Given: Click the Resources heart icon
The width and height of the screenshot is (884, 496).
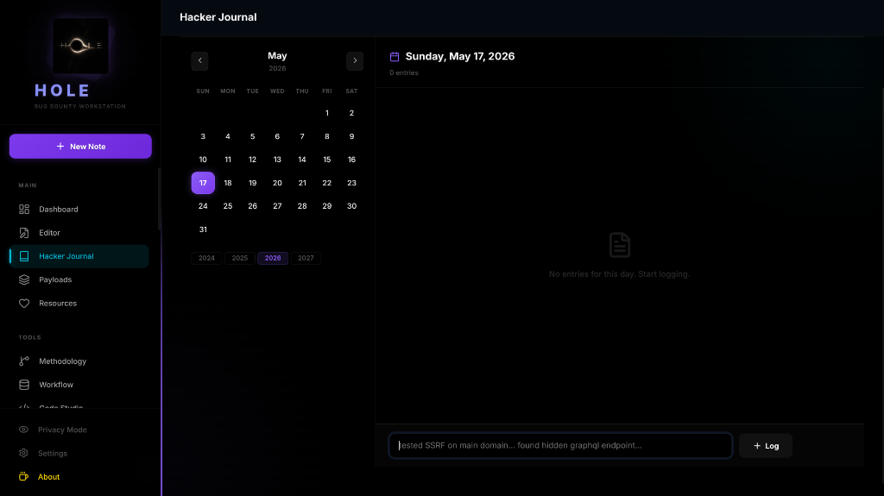Looking at the screenshot, I should point(24,304).
